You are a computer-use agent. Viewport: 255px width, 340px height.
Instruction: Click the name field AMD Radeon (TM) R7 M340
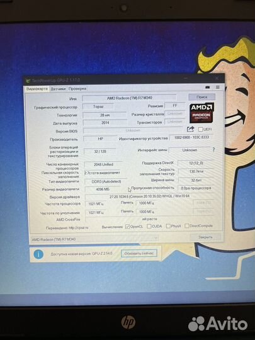(130, 98)
